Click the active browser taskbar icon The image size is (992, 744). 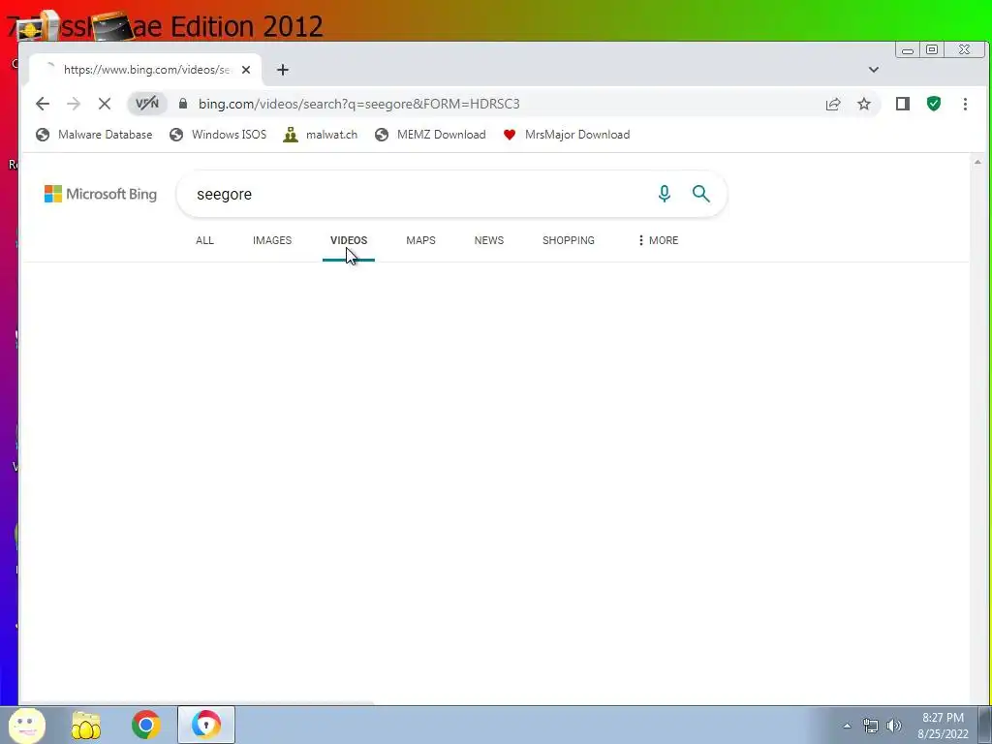(206, 725)
